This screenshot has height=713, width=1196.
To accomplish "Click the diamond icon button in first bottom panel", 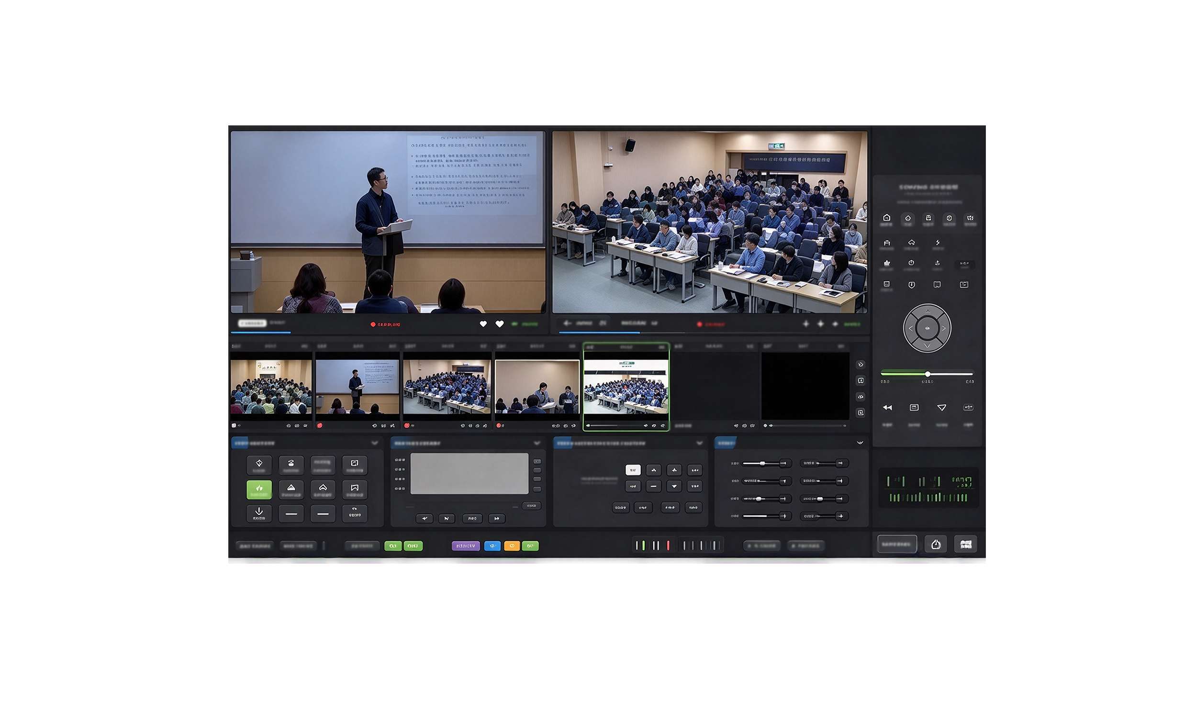I will pyautogui.click(x=259, y=465).
